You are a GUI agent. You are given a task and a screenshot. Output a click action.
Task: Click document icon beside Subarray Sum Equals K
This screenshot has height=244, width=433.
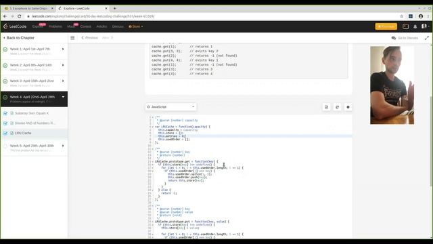click(12, 113)
